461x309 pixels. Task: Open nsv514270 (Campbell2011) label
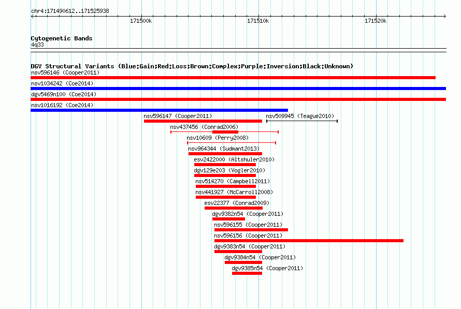[x=233, y=181]
